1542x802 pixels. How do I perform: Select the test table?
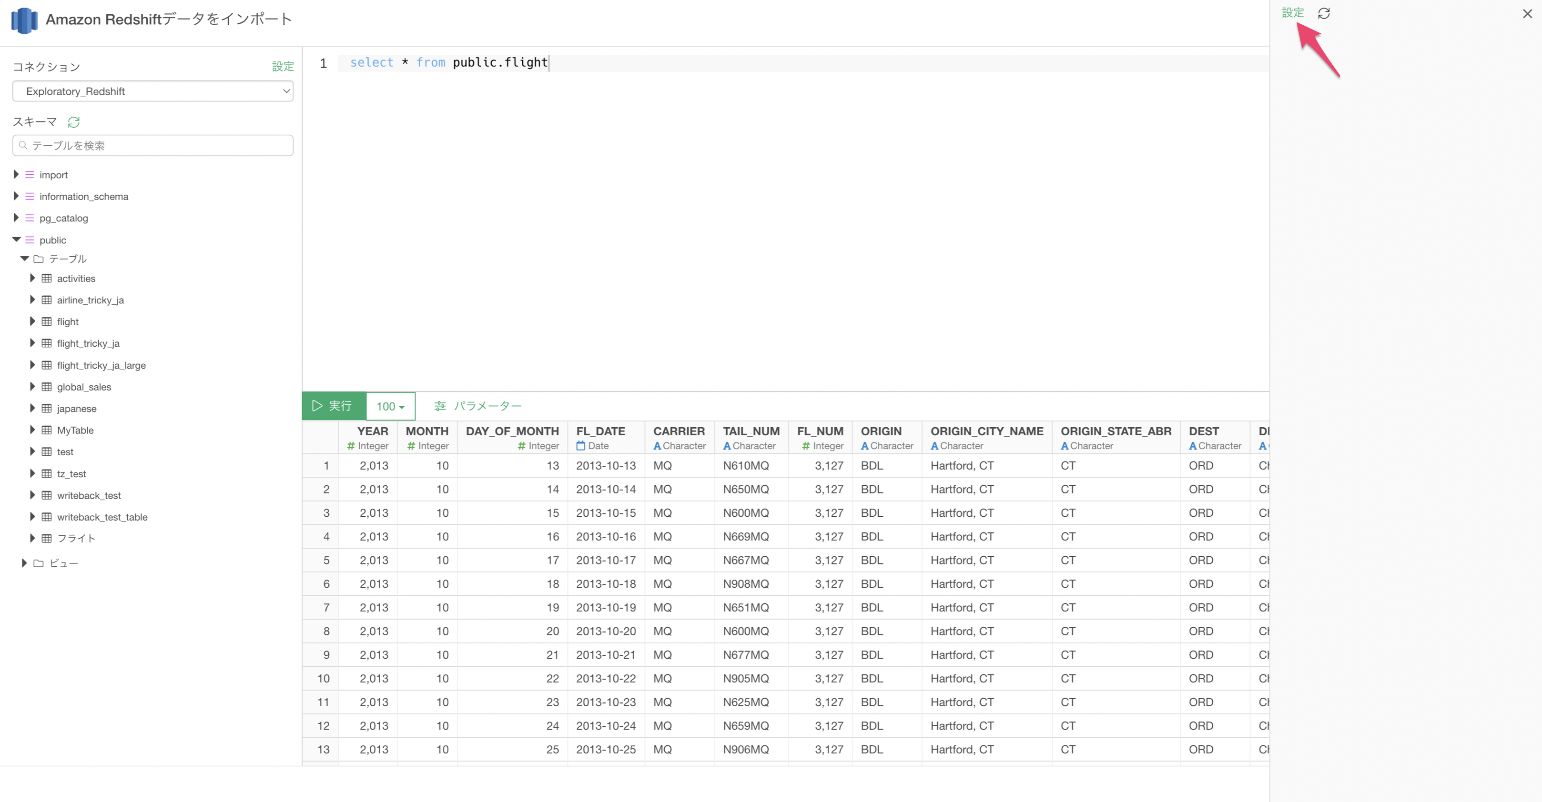click(x=65, y=451)
